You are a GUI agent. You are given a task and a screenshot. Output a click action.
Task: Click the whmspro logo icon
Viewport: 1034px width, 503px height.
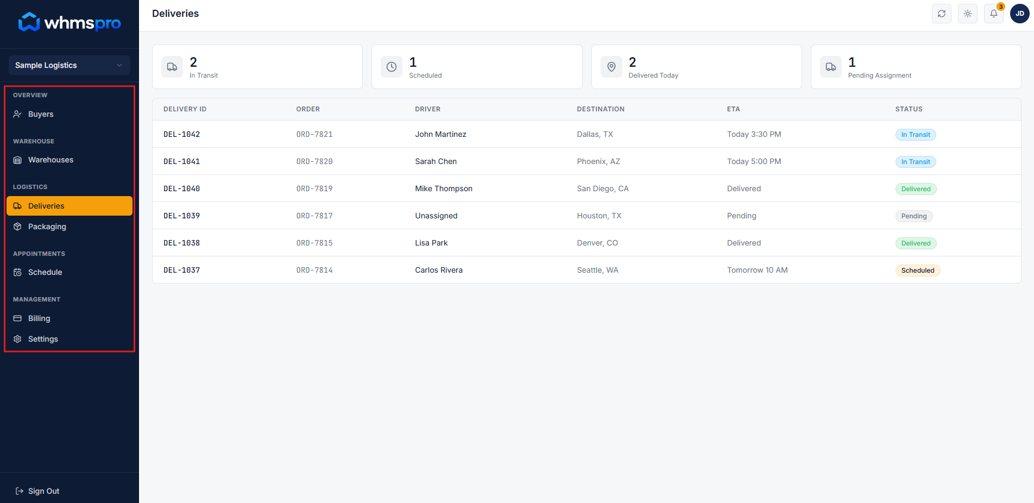29,22
